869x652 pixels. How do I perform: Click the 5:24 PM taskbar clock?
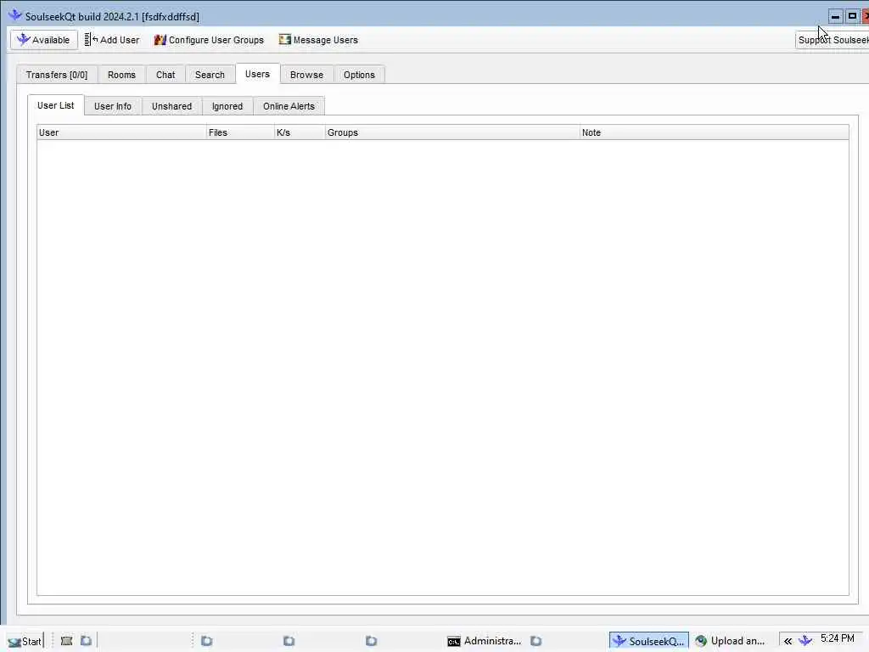click(838, 638)
